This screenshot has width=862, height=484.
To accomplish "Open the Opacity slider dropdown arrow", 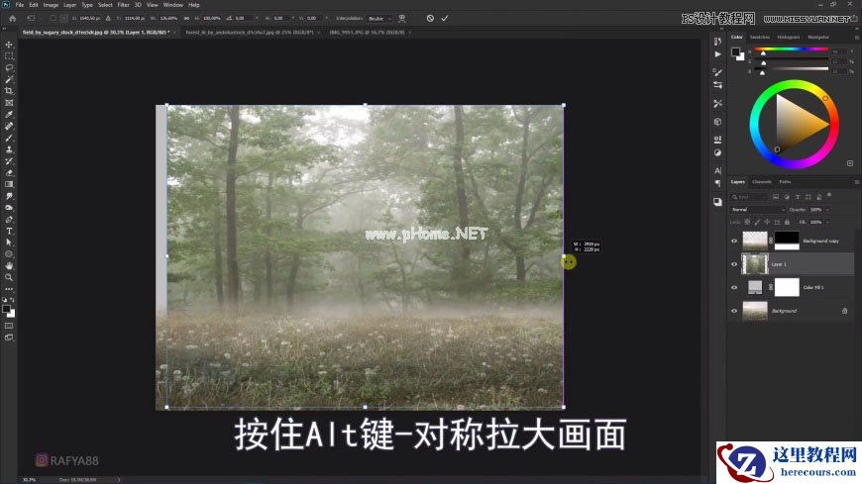I will pyautogui.click(x=827, y=209).
